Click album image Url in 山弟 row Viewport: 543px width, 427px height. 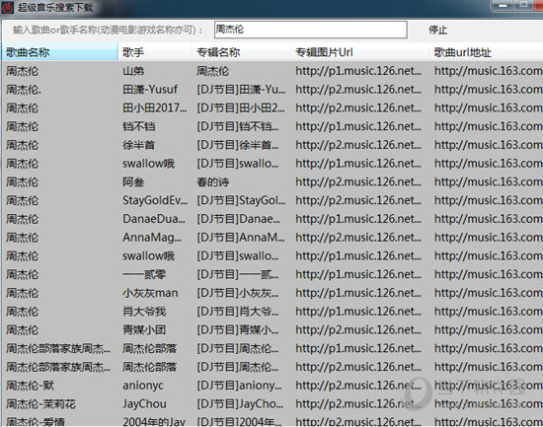(358, 71)
